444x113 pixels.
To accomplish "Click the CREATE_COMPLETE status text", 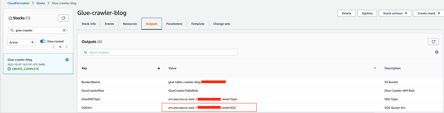I will [x=25, y=69].
